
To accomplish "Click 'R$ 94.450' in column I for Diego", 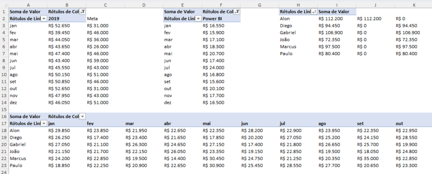I will (x=329, y=26).
